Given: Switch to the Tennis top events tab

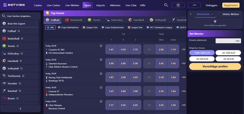Looking at the screenshot, I should pyautogui.click(x=94, y=20).
